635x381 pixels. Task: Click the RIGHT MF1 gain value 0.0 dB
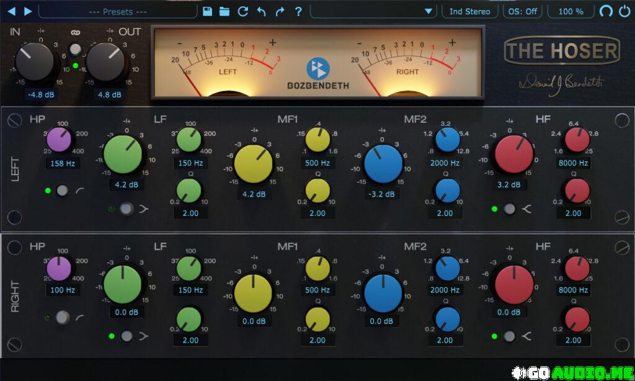click(x=254, y=321)
